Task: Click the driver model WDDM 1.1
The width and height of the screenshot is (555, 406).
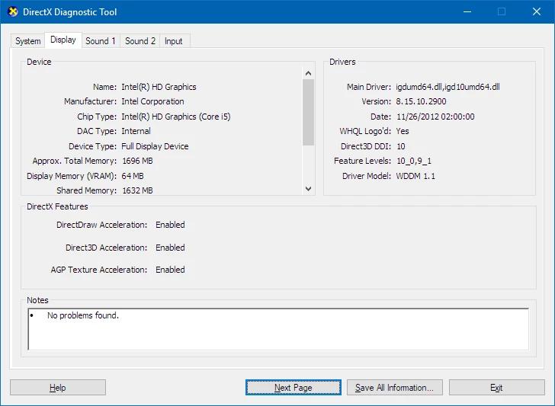Action: click(415, 176)
